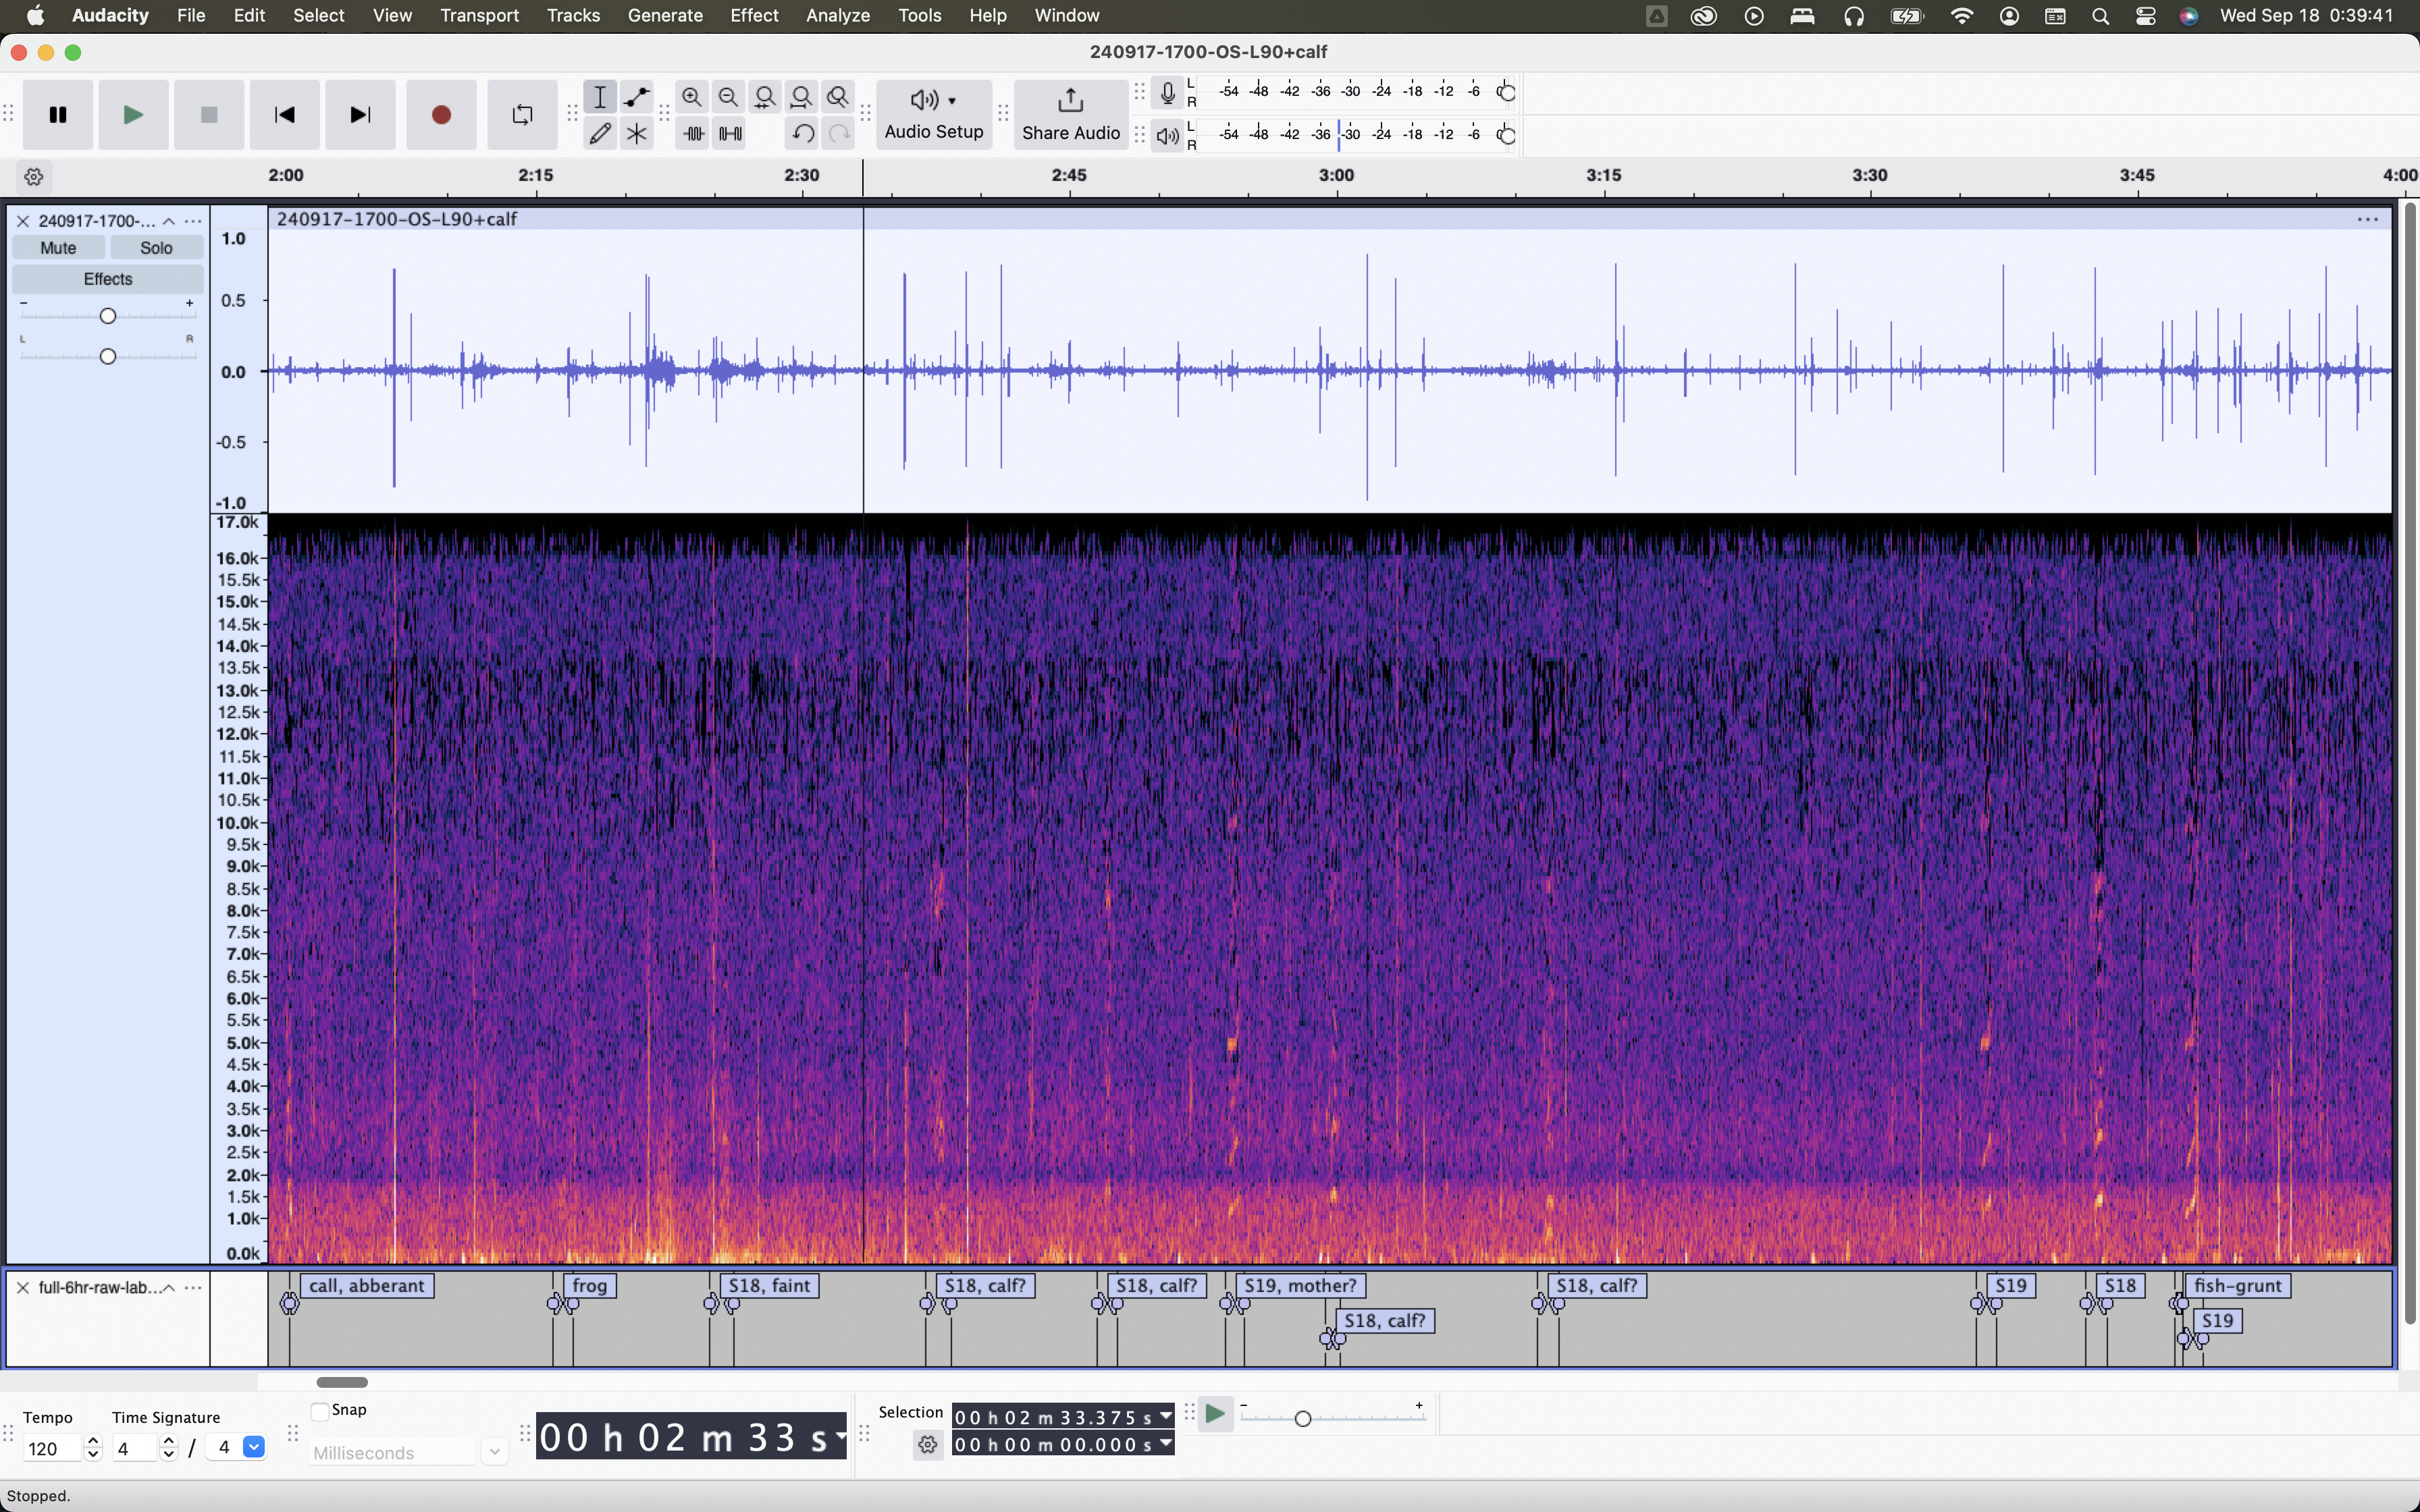2420x1512 pixels.
Task: Click the Trim audio outside selection icon
Action: (693, 133)
